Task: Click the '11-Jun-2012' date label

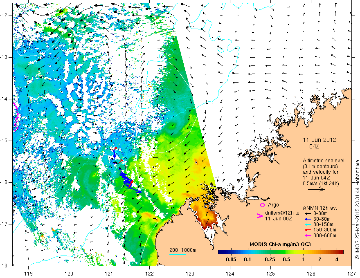Action: 319,140
